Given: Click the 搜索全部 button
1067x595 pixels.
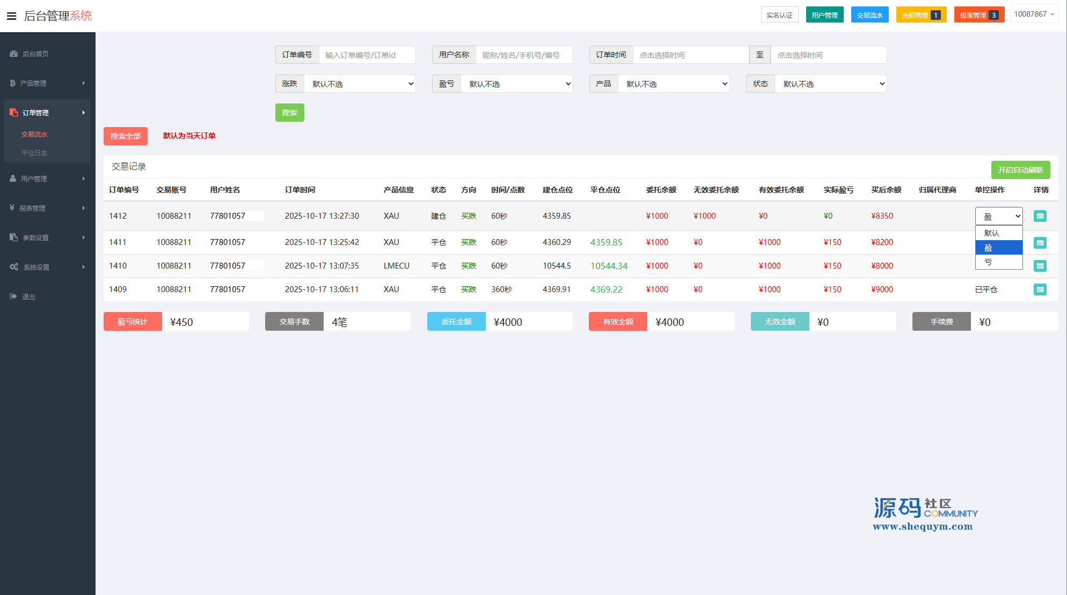Looking at the screenshot, I should (x=125, y=136).
